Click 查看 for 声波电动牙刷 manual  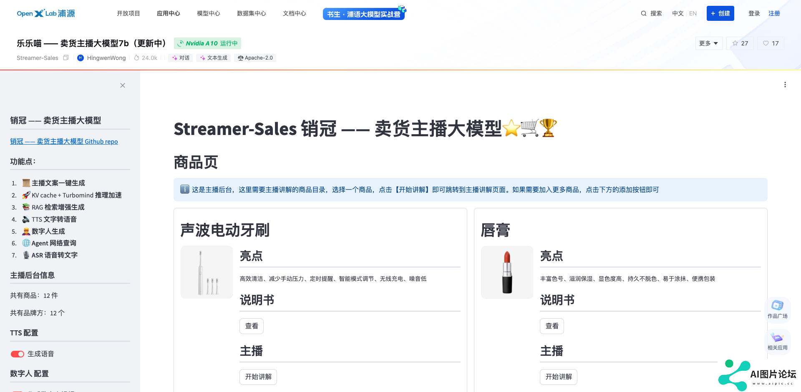[252, 326]
